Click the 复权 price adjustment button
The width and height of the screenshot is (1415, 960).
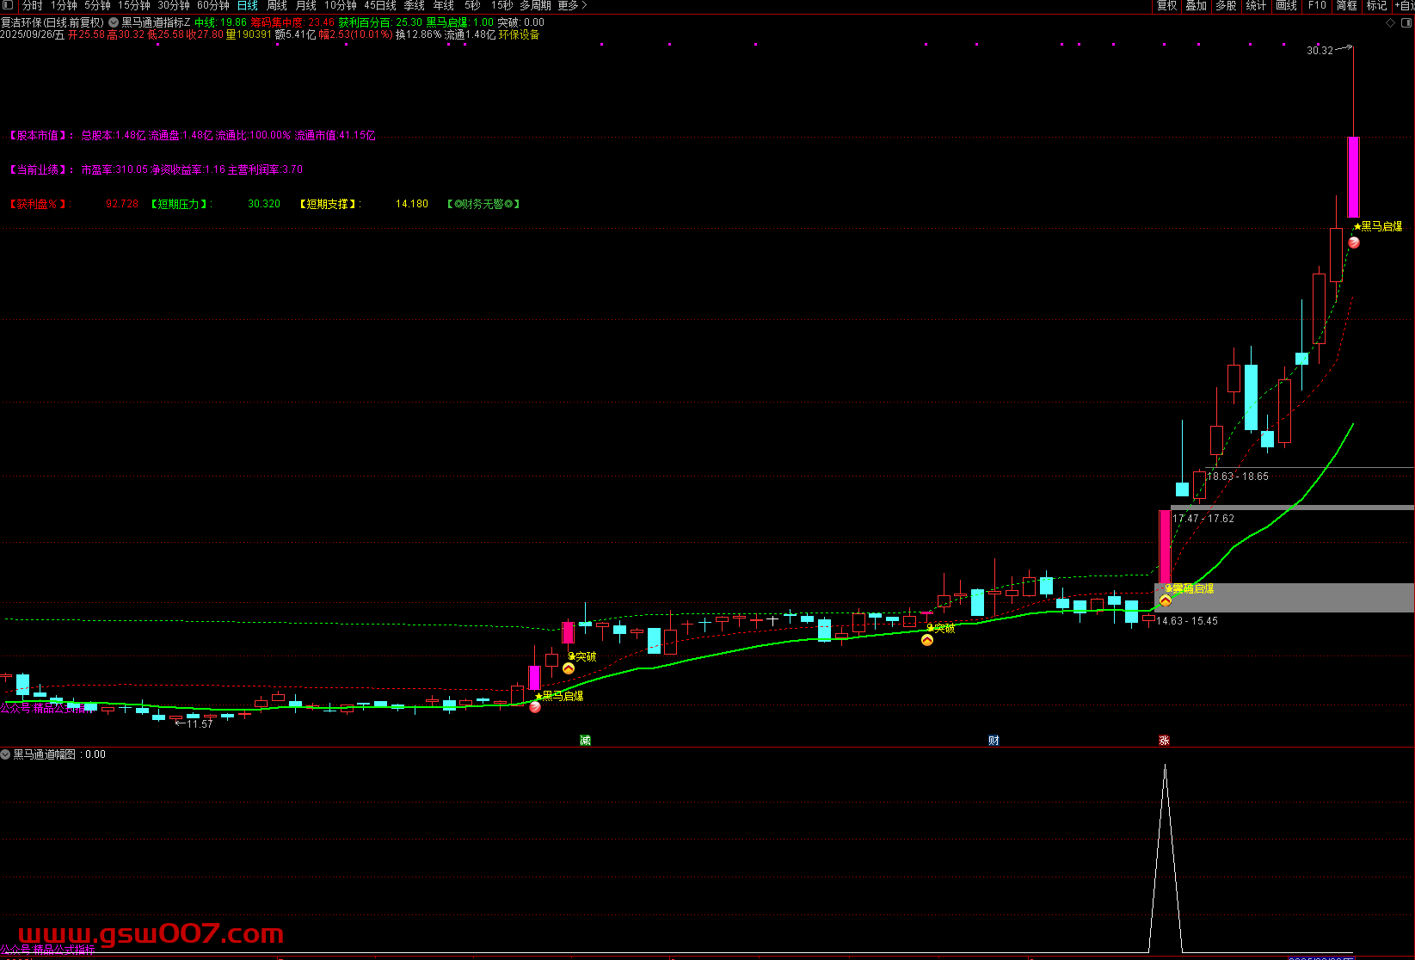1166,5
